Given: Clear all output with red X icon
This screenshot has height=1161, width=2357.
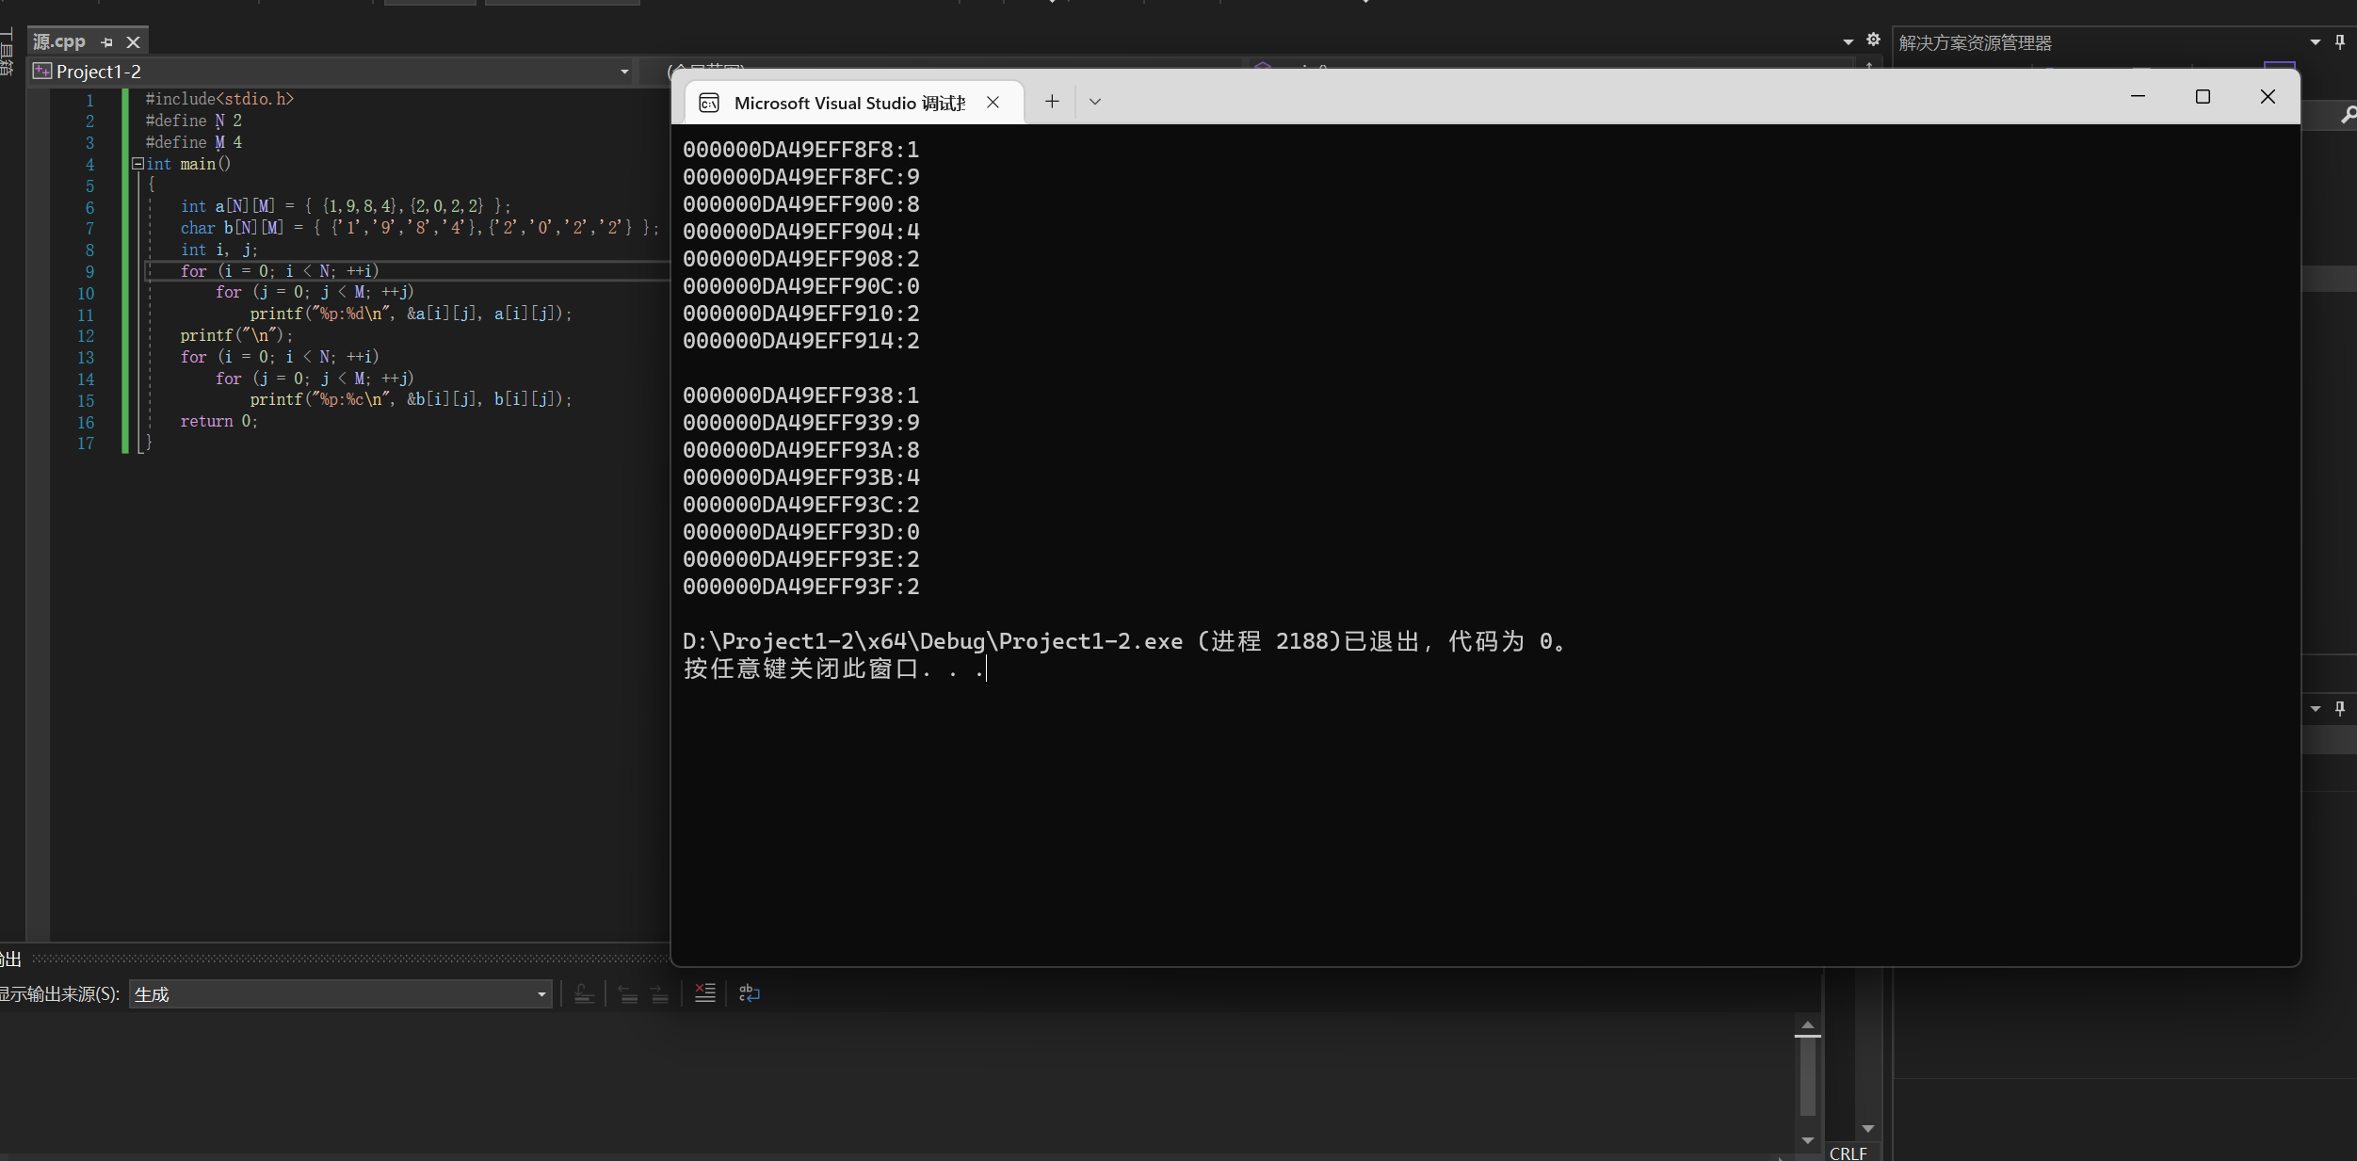Looking at the screenshot, I should click(704, 993).
